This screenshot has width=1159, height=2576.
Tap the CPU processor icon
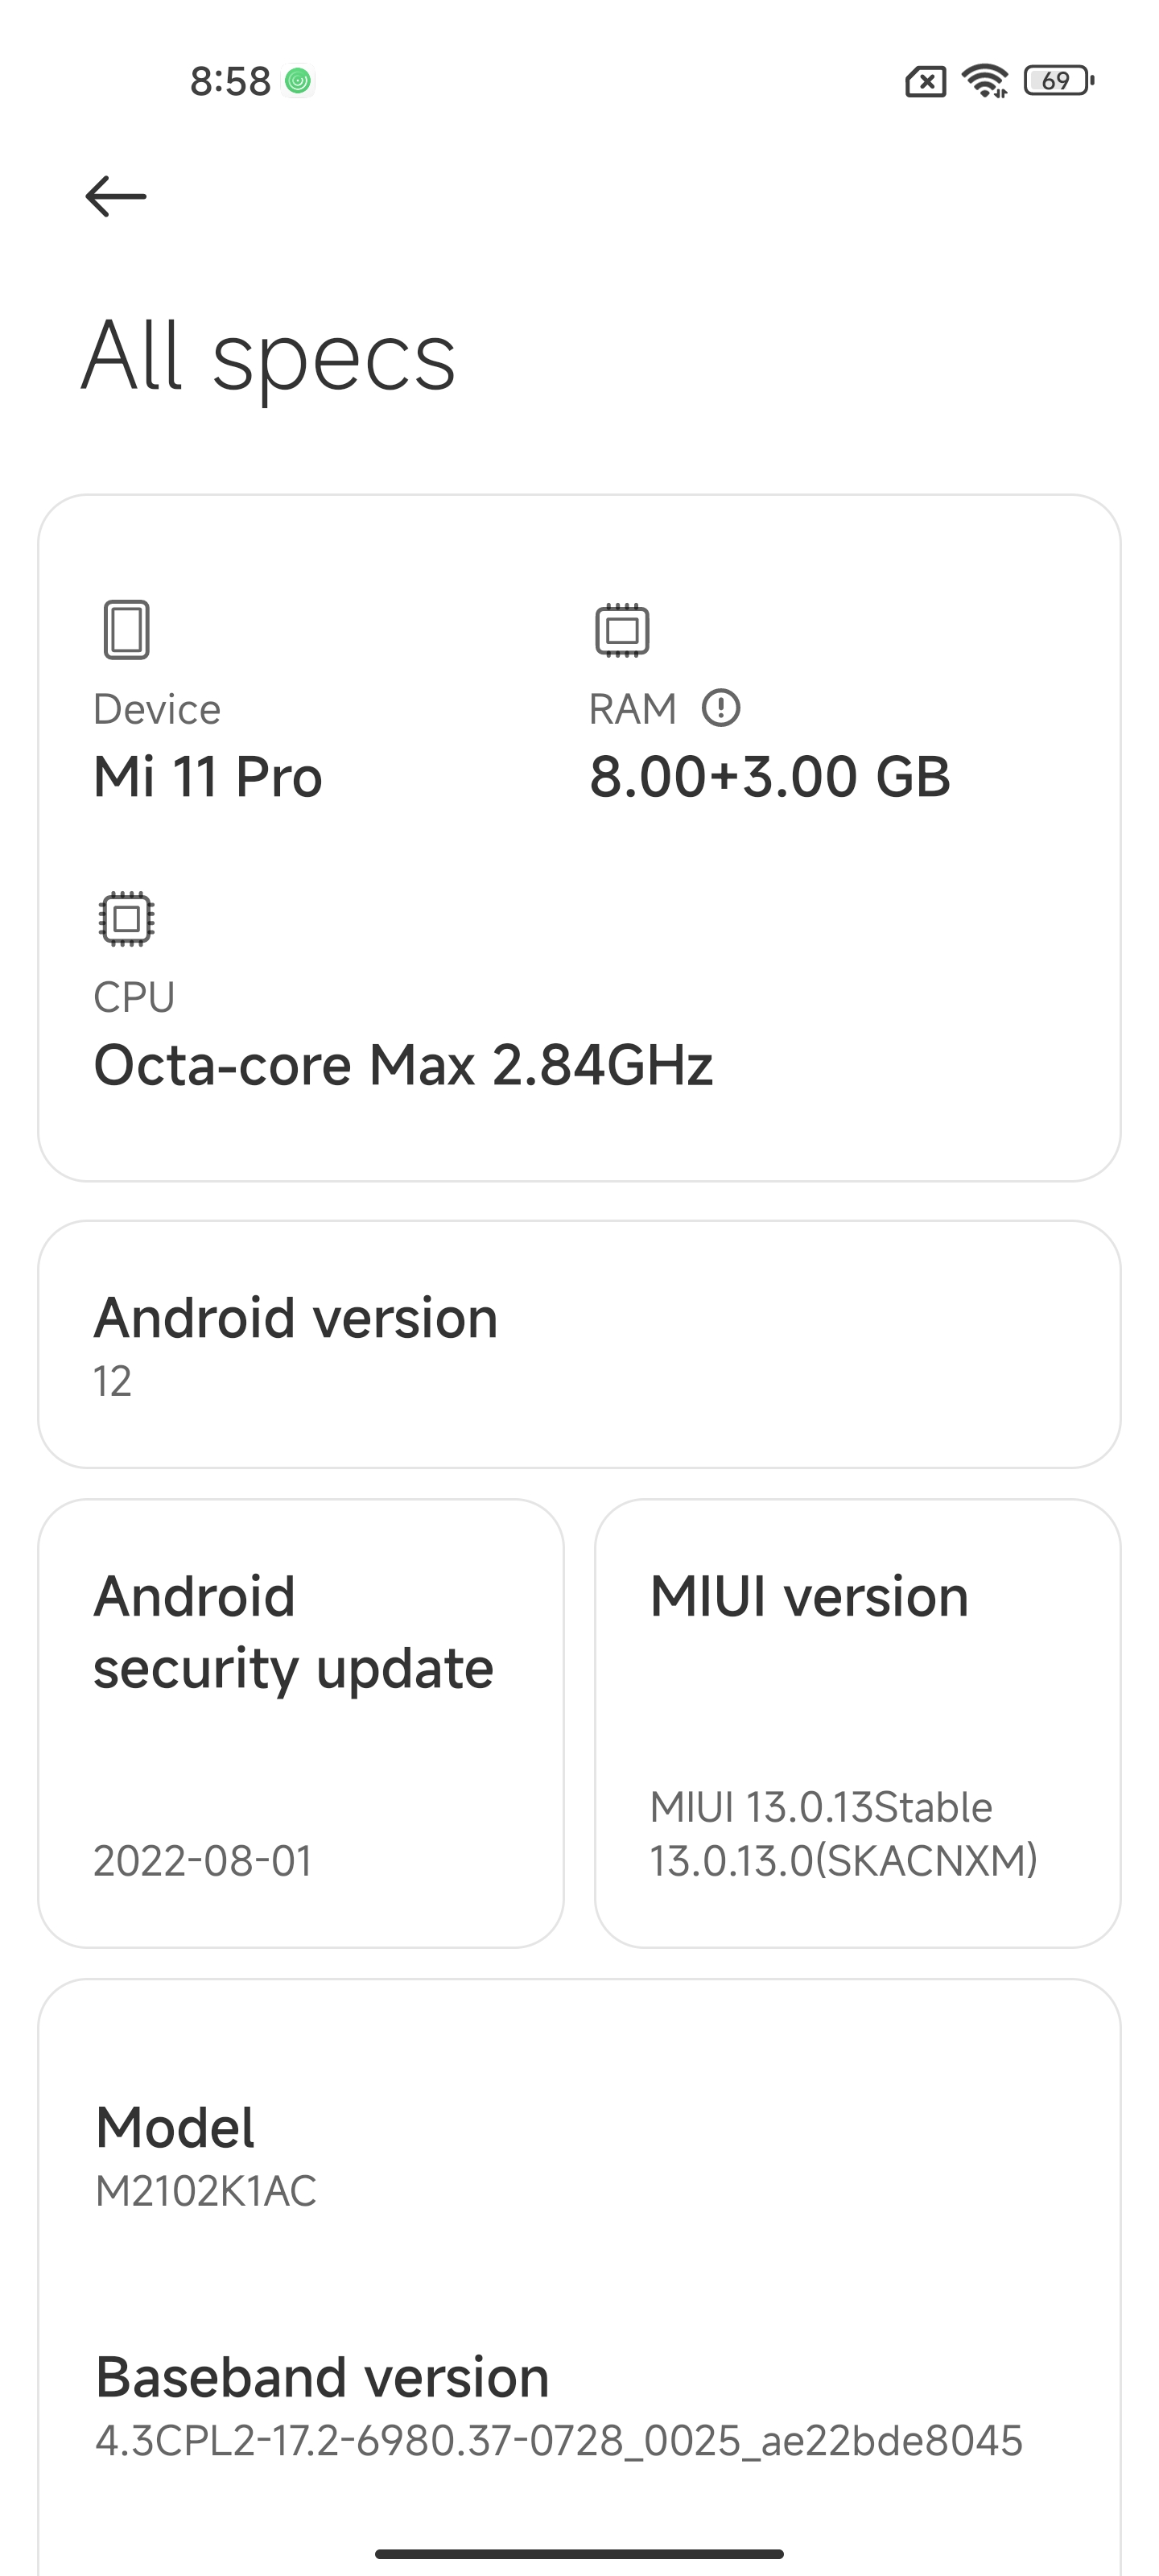coord(127,918)
